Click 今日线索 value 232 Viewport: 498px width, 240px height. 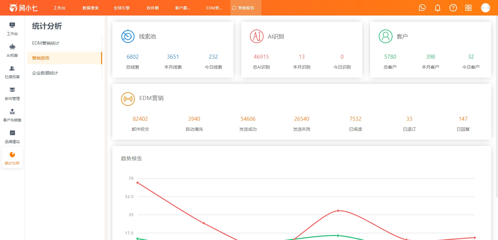click(x=213, y=57)
